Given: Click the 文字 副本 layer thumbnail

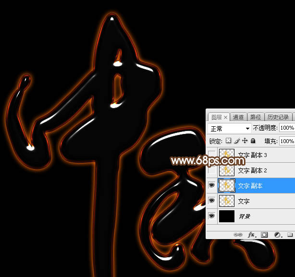Looking at the screenshot, I should tap(227, 185).
